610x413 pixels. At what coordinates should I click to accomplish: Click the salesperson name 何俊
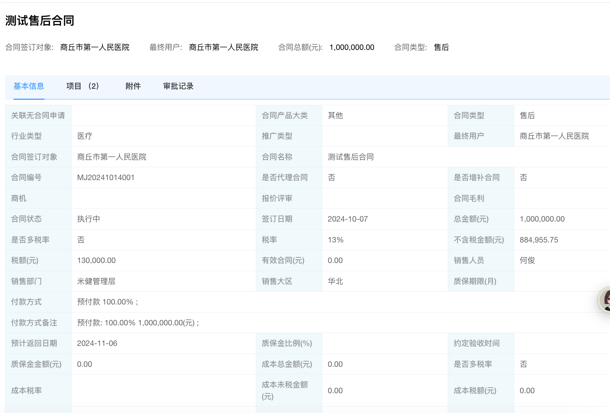pos(527,260)
